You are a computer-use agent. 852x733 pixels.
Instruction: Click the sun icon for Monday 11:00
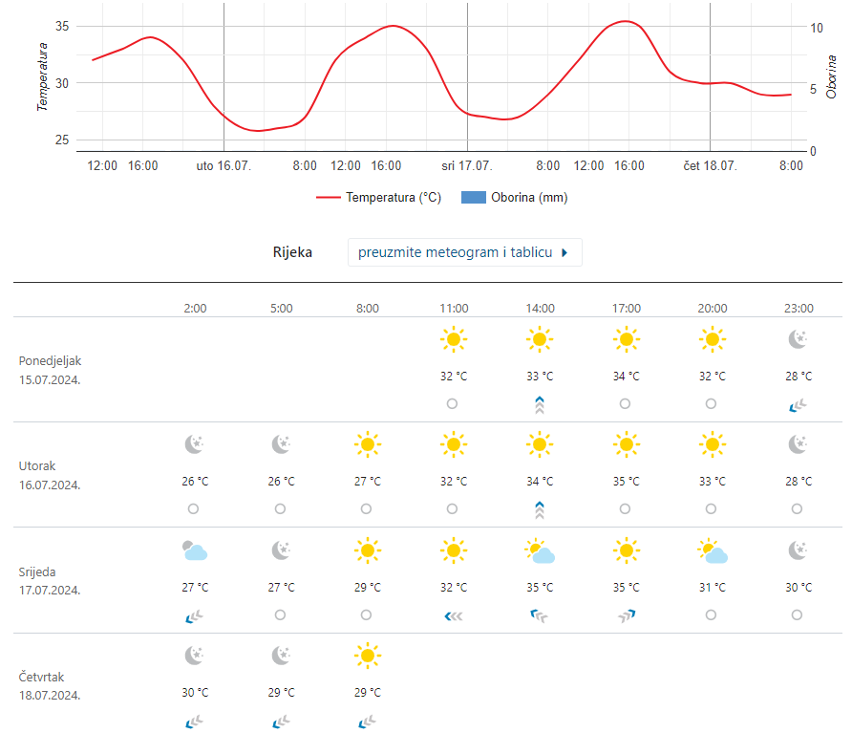[x=453, y=339]
